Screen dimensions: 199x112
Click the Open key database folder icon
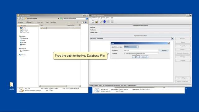coord(97,21)
